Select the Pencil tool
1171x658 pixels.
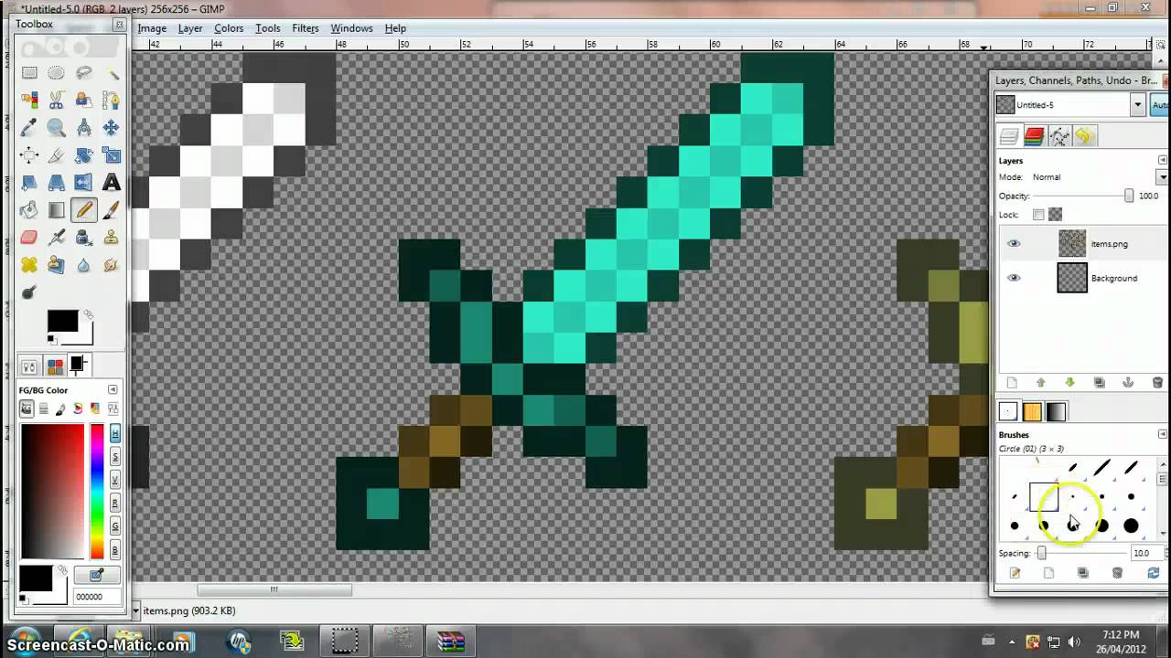(84, 210)
